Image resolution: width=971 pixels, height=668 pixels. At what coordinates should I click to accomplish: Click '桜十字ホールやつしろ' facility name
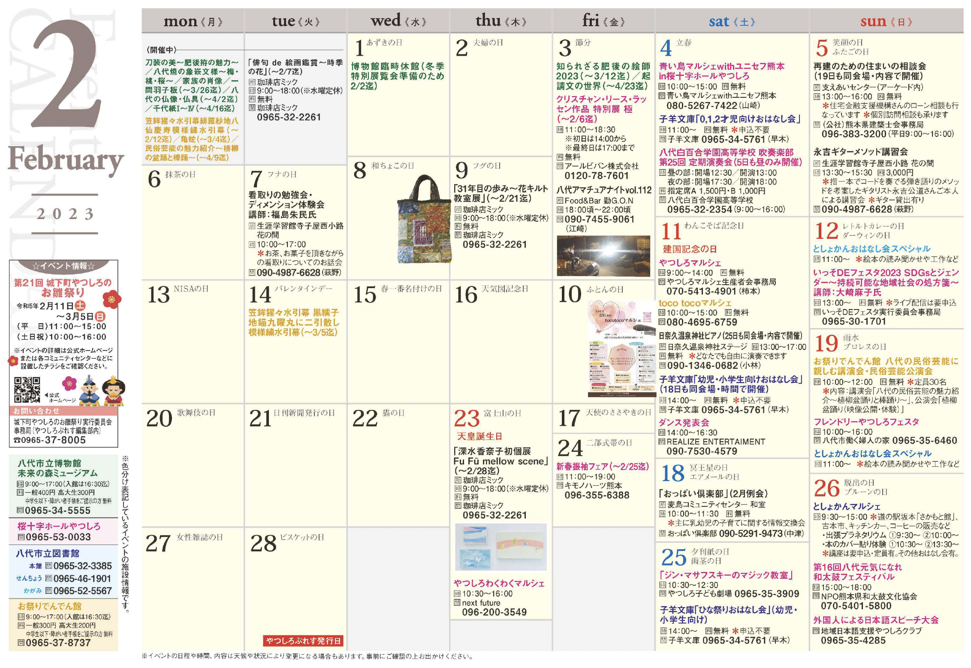pos(59,526)
